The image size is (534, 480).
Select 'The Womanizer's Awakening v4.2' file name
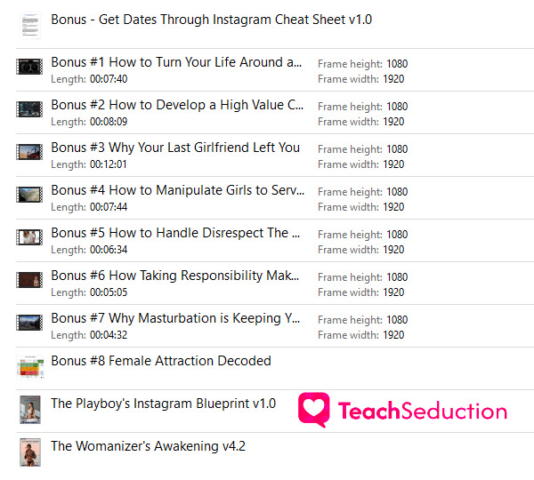point(148,446)
